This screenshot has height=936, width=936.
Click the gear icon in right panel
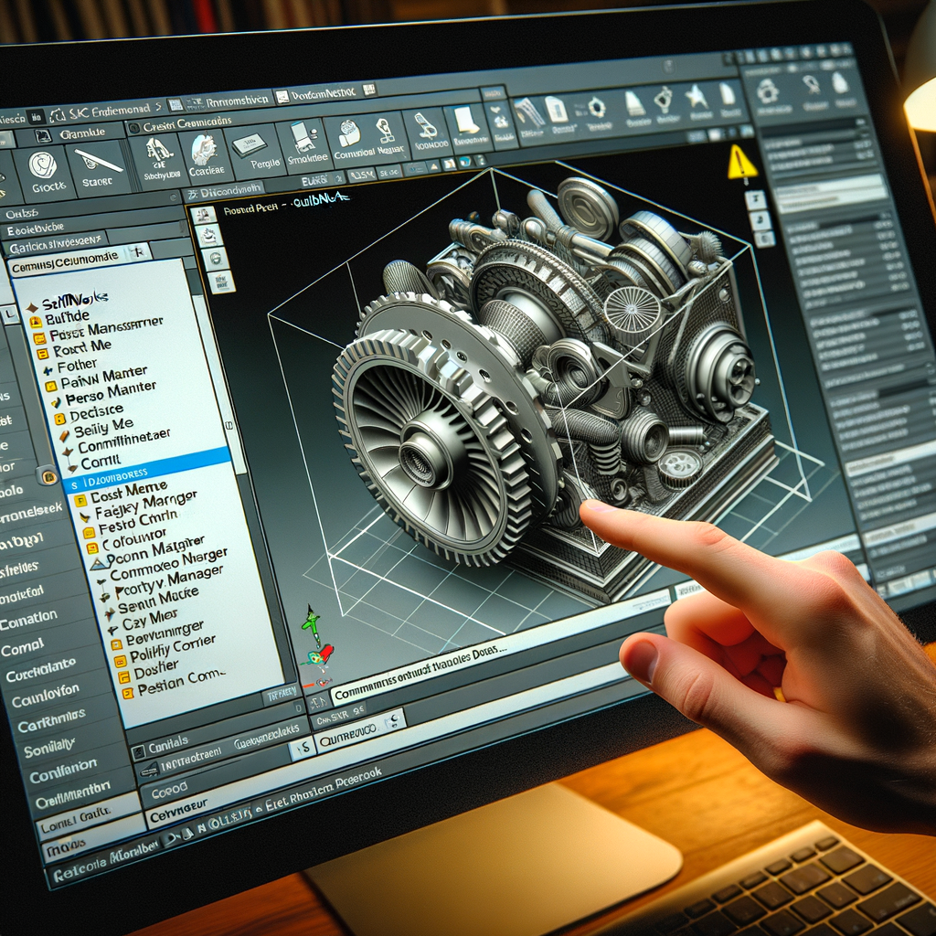[768, 90]
